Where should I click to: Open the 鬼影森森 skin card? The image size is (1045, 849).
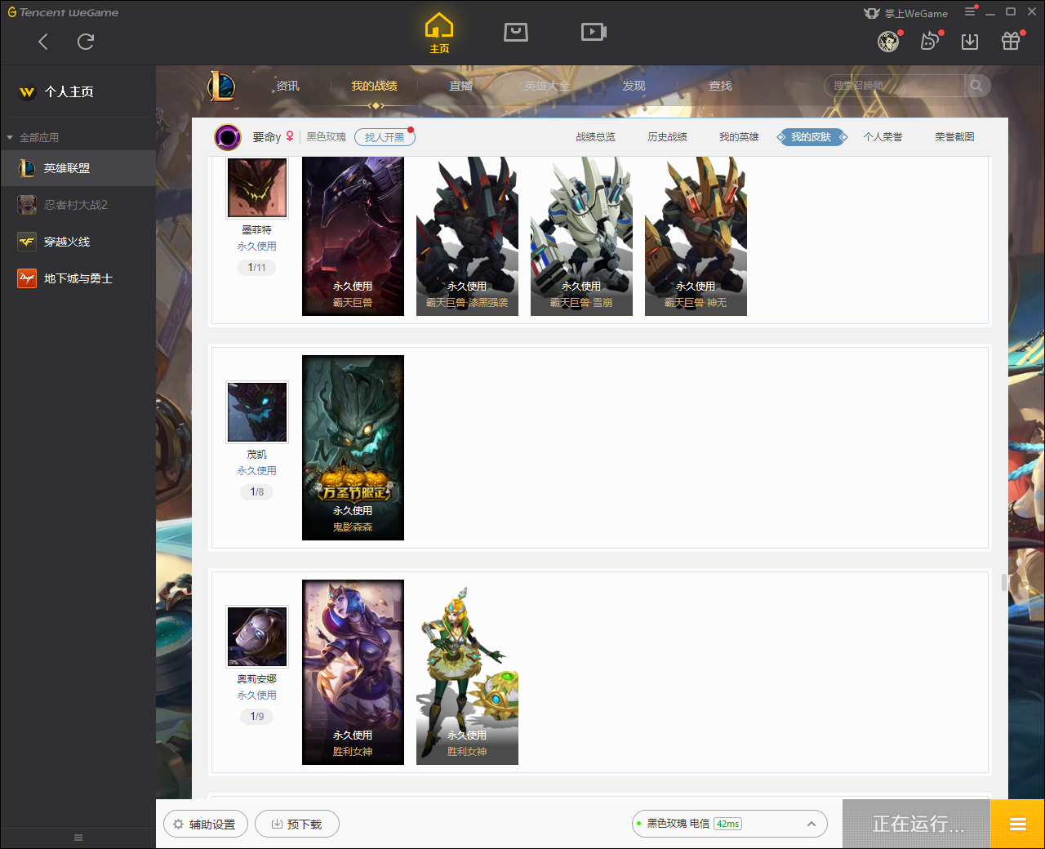pyautogui.click(x=353, y=447)
